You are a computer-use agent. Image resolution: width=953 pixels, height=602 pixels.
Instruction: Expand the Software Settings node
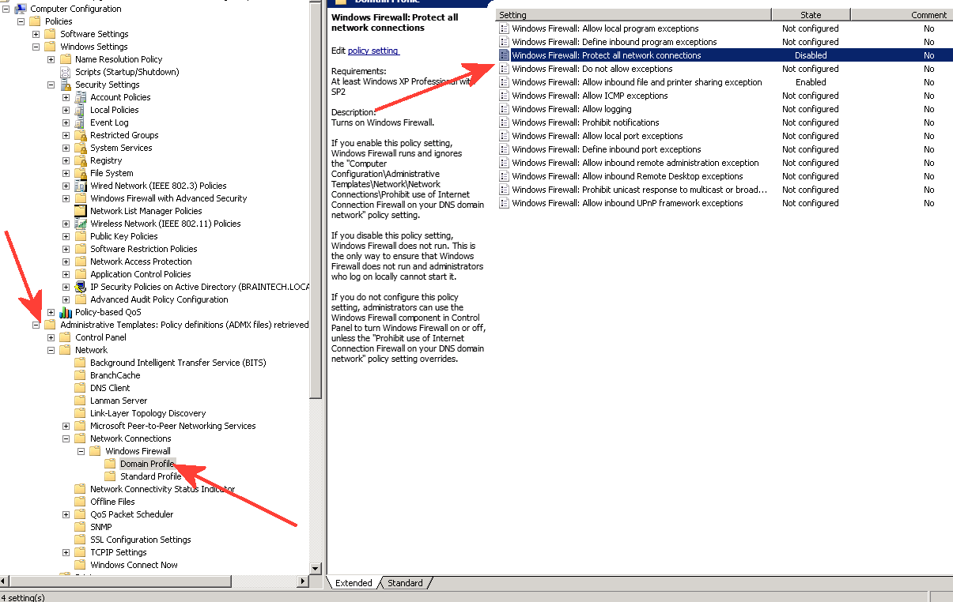[x=36, y=34]
